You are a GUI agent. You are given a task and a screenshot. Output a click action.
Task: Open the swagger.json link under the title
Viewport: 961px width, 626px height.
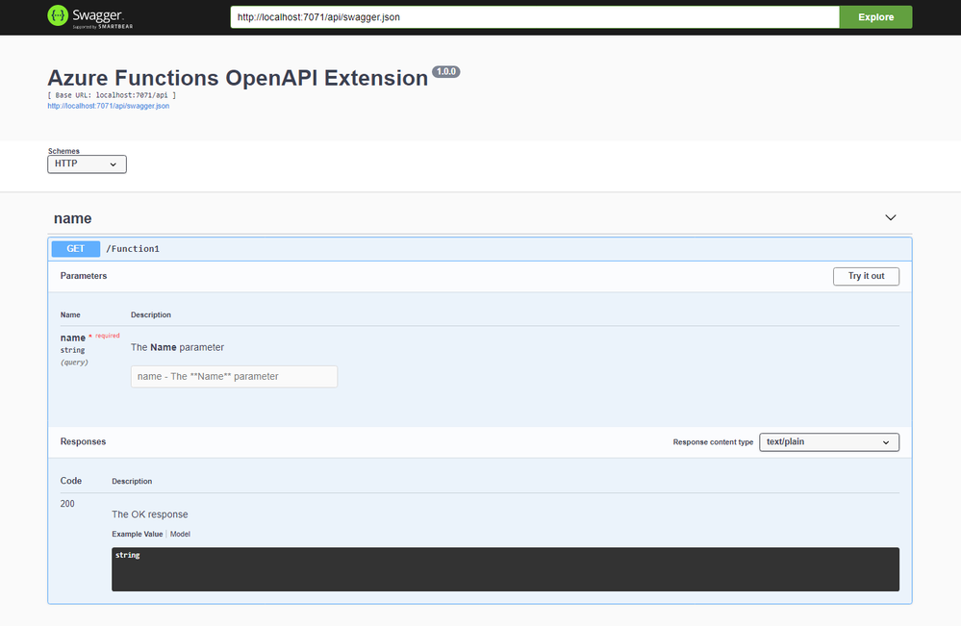tap(109, 106)
